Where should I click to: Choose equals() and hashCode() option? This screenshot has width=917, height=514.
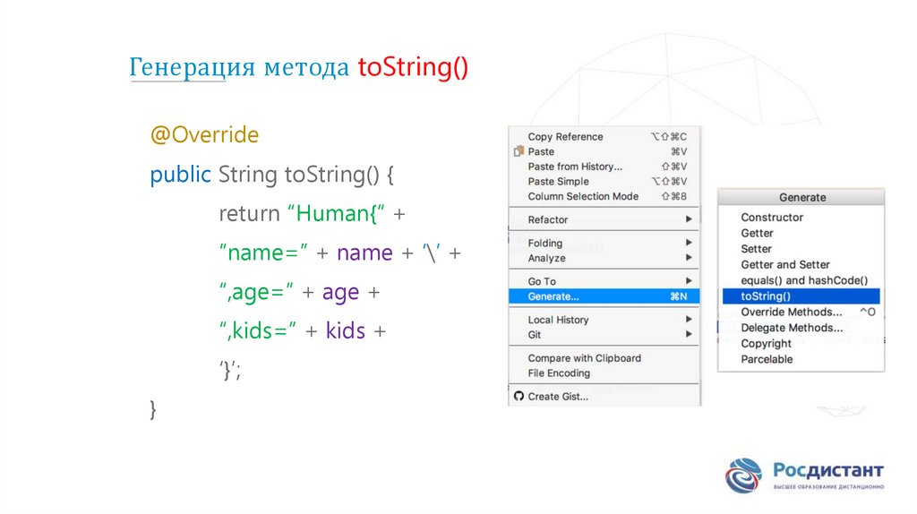(x=803, y=280)
